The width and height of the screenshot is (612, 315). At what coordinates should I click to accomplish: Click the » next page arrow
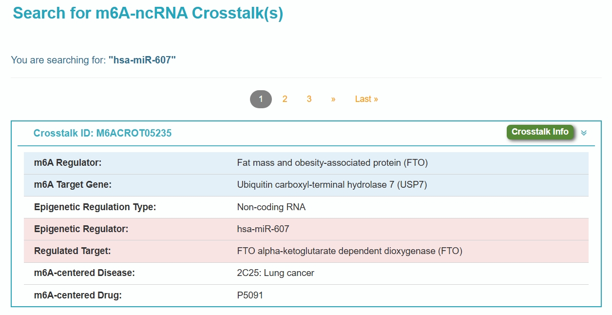point(333,99)
